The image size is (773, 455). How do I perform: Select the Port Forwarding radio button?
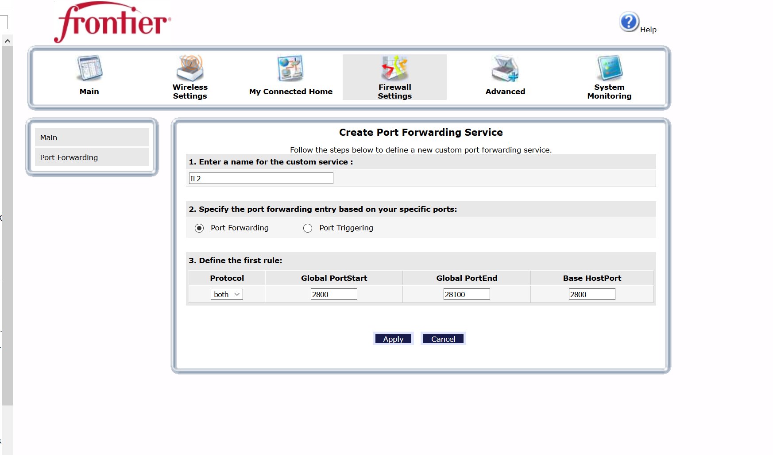[199, 228]
